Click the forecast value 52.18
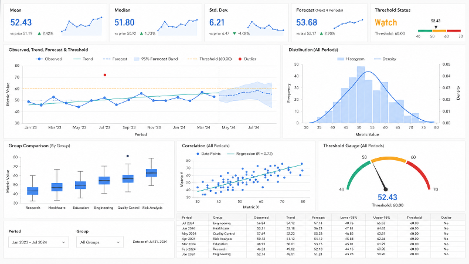Viewport: 469px width, 264px height. coord(318,249)
